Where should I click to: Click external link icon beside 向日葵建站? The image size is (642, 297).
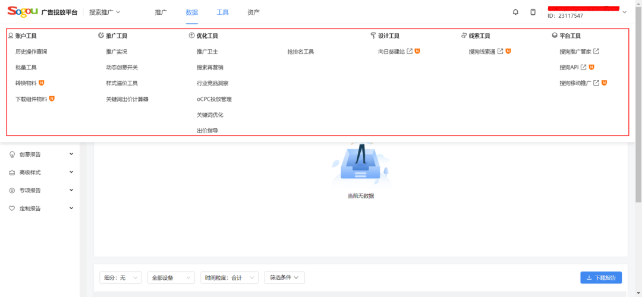(410, 52)
